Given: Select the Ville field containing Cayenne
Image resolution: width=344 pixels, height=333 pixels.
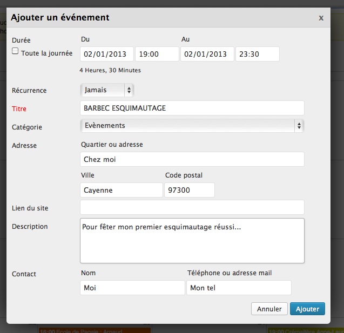Looking at the screenshot, I should [x=121, y=191].
